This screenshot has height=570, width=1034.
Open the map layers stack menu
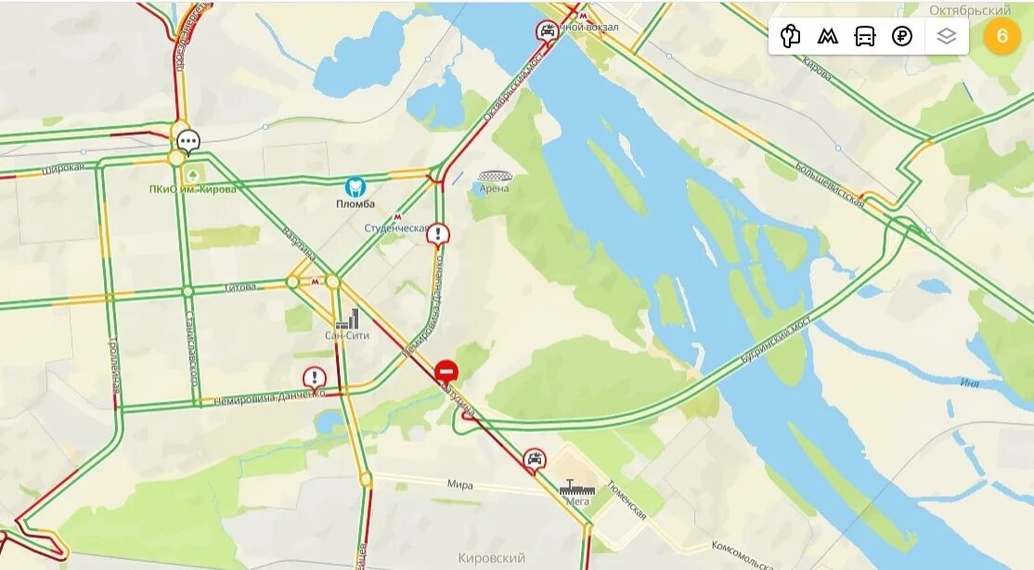[x=947, y=35]
